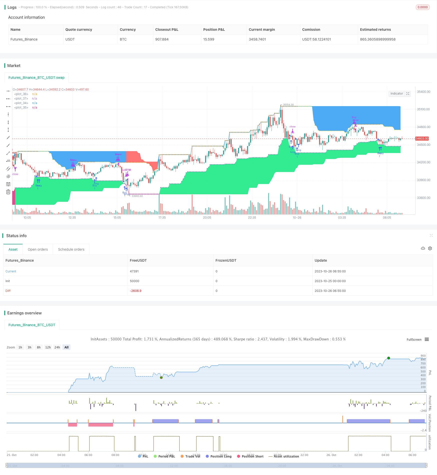Enter FullScreen for earnings overview
The image size is (437, 475).
(x=414, y=339)
